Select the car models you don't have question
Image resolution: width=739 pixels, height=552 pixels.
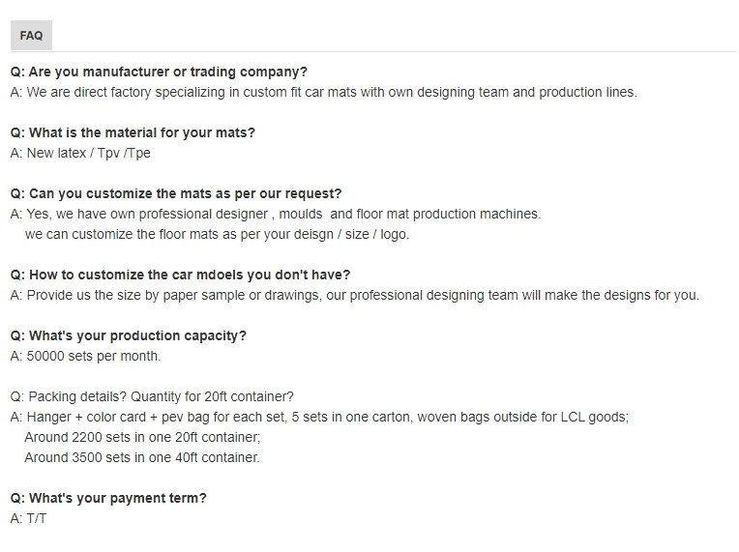180,275
